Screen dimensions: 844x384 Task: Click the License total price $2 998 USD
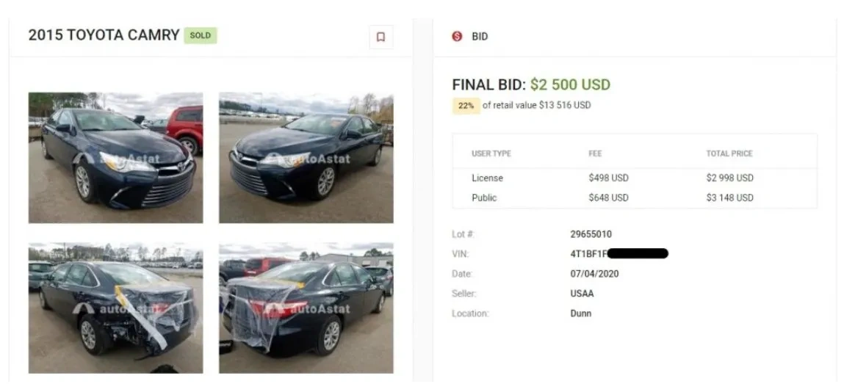pyautogui.click(x=729, y=178)
